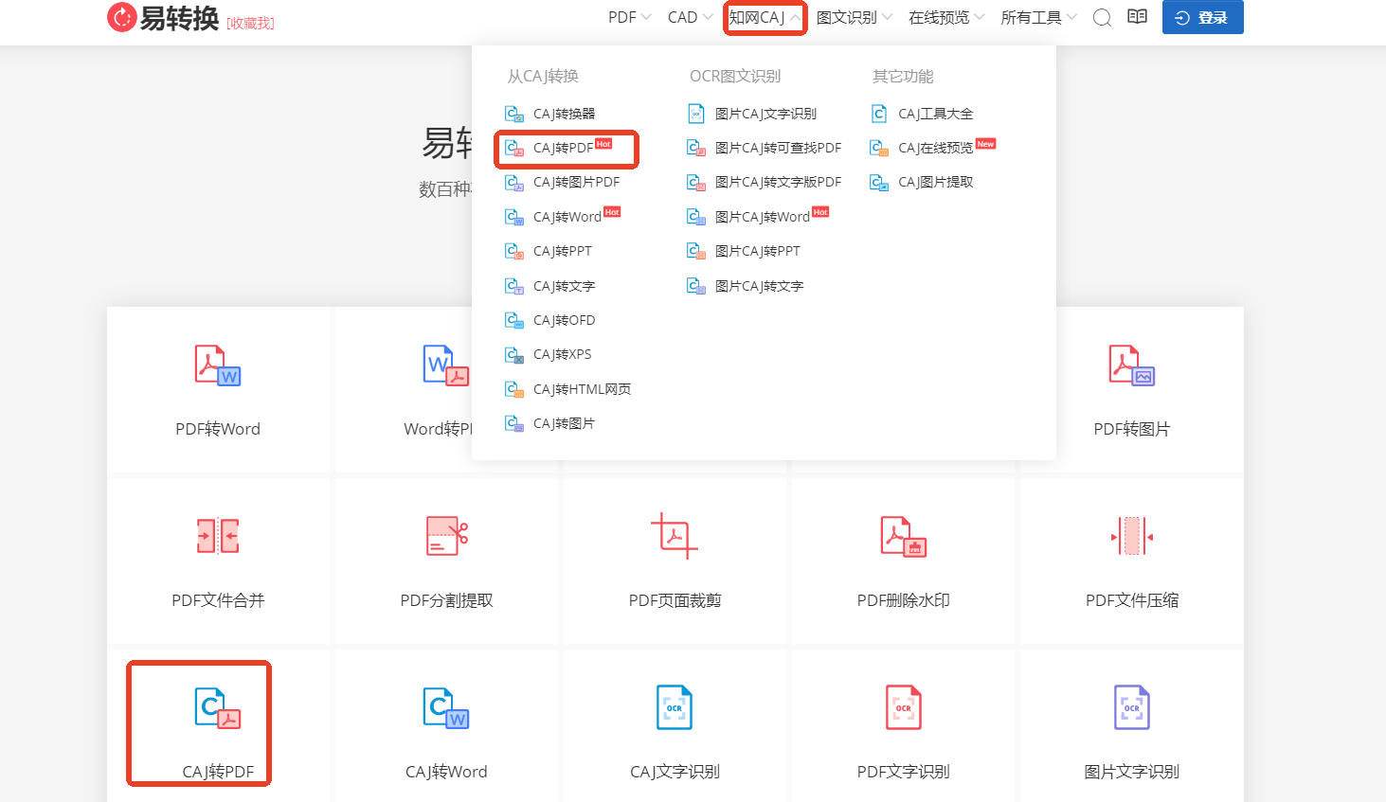Open the PDF分割提取 scissors icon
The height and width of the screenshot is (802, 1386).
pos(447,536)
